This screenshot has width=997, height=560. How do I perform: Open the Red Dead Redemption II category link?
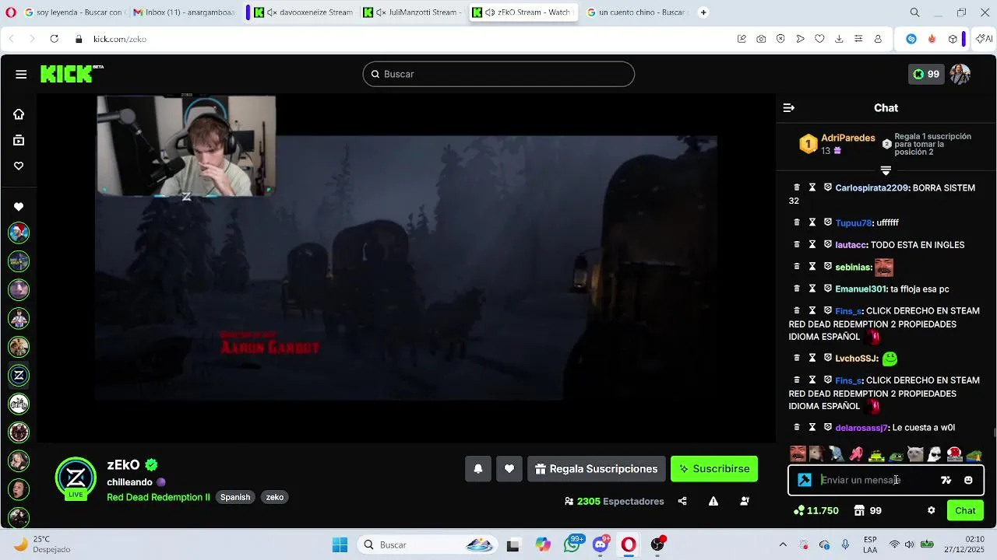click(x=158, y=497)
